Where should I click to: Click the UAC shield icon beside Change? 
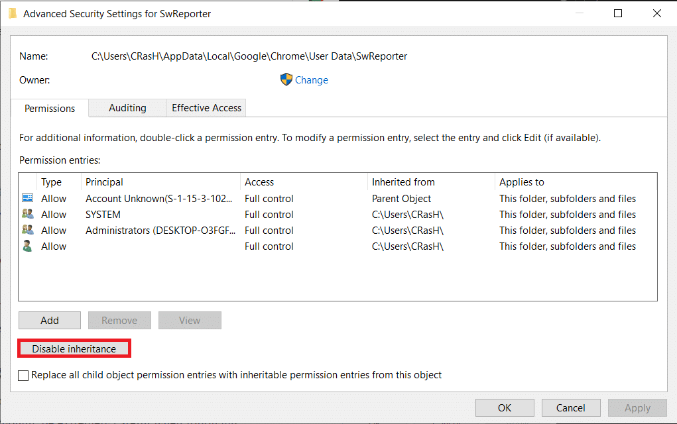[x=286, y=80]
